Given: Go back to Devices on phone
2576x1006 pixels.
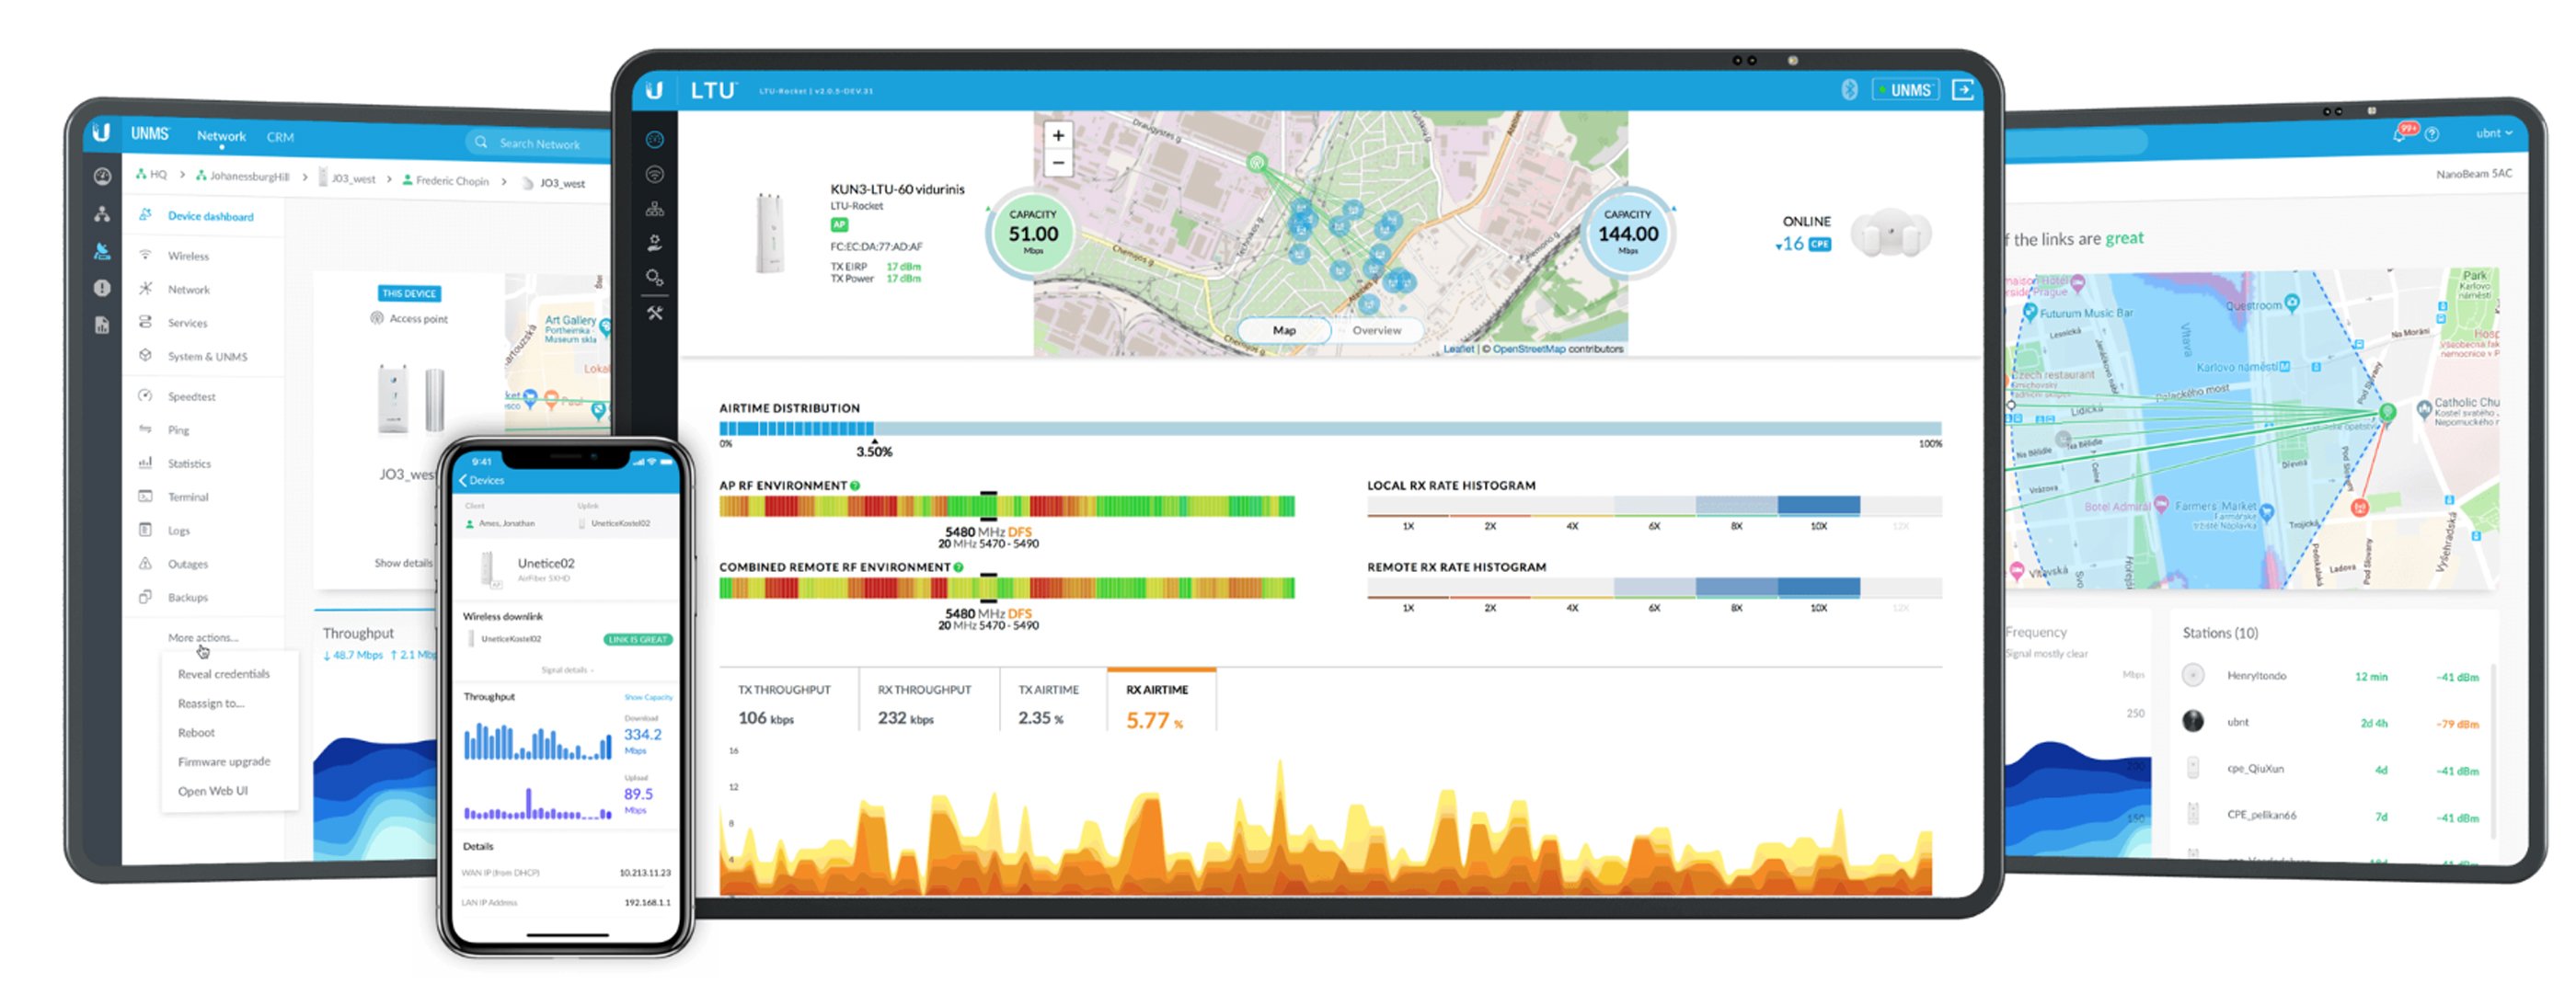Looking at the screenshot, I should click(x=482, y=481).
